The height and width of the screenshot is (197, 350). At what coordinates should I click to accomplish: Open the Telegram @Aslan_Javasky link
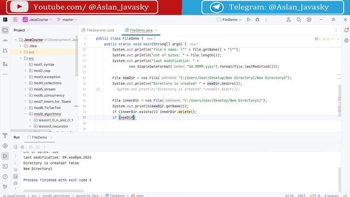[x=272, y=7]
